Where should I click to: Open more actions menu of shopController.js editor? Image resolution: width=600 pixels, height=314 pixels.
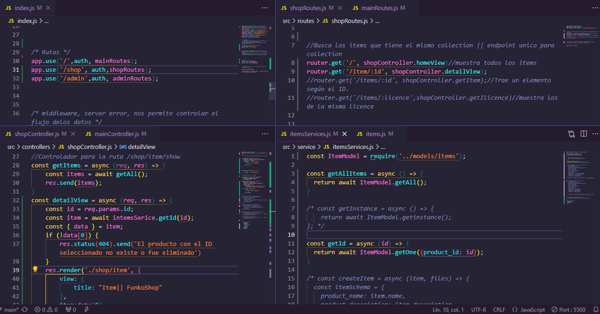(x=265, y=133)
